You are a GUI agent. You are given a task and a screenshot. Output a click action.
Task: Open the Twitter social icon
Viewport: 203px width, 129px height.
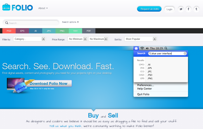(181, 9)
